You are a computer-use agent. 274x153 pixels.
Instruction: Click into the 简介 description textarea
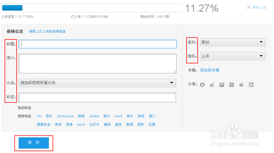(x=98, y=64)
